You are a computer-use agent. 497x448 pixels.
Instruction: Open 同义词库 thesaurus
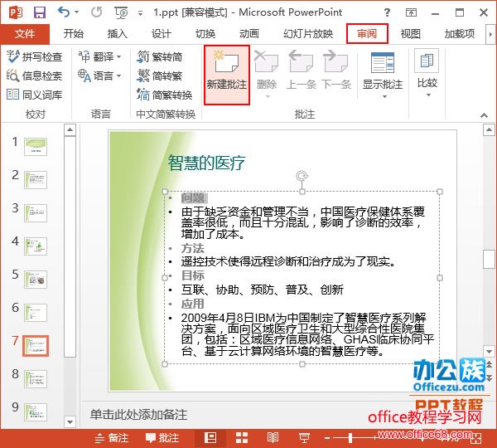pos(34,95)
